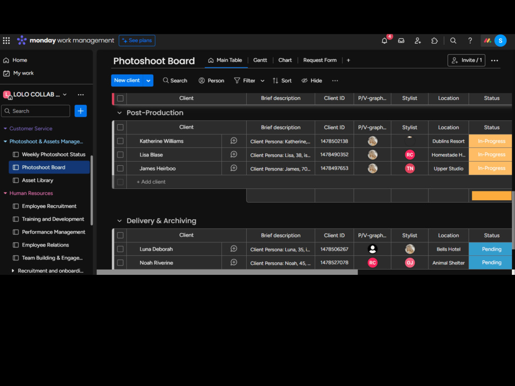Open board options three-dot menu
Viewport: 515px width, 386px height.
(494, 60)
